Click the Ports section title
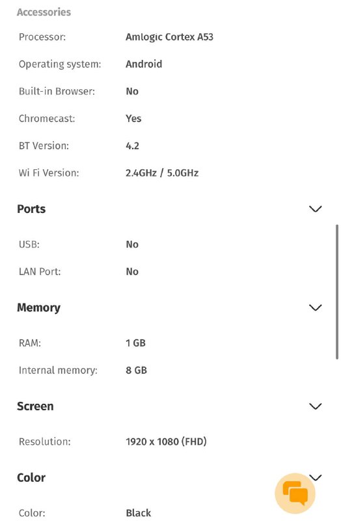The image size is (341, 521). [x=31, y=209]
